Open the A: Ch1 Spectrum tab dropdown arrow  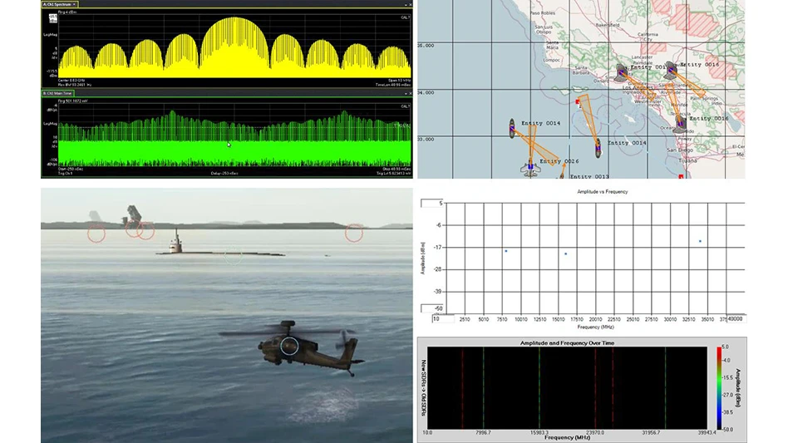click(x=76, y=4)
